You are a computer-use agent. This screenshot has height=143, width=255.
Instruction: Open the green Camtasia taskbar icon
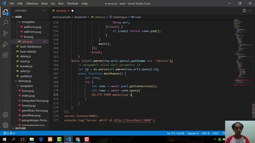[59, 139]
